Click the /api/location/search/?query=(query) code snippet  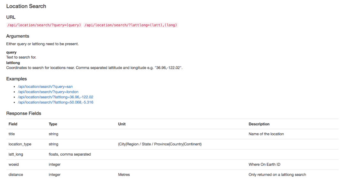click(x=44, y=25)
